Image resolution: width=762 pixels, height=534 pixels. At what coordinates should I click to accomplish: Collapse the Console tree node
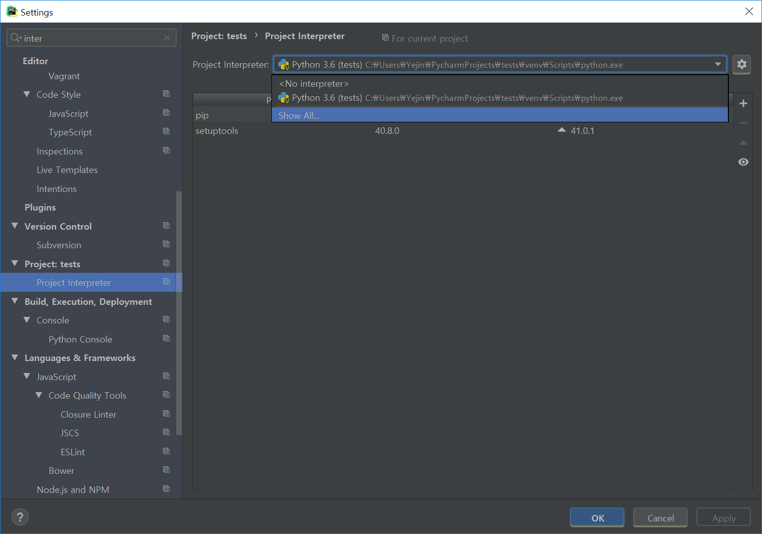click(27, 320)
